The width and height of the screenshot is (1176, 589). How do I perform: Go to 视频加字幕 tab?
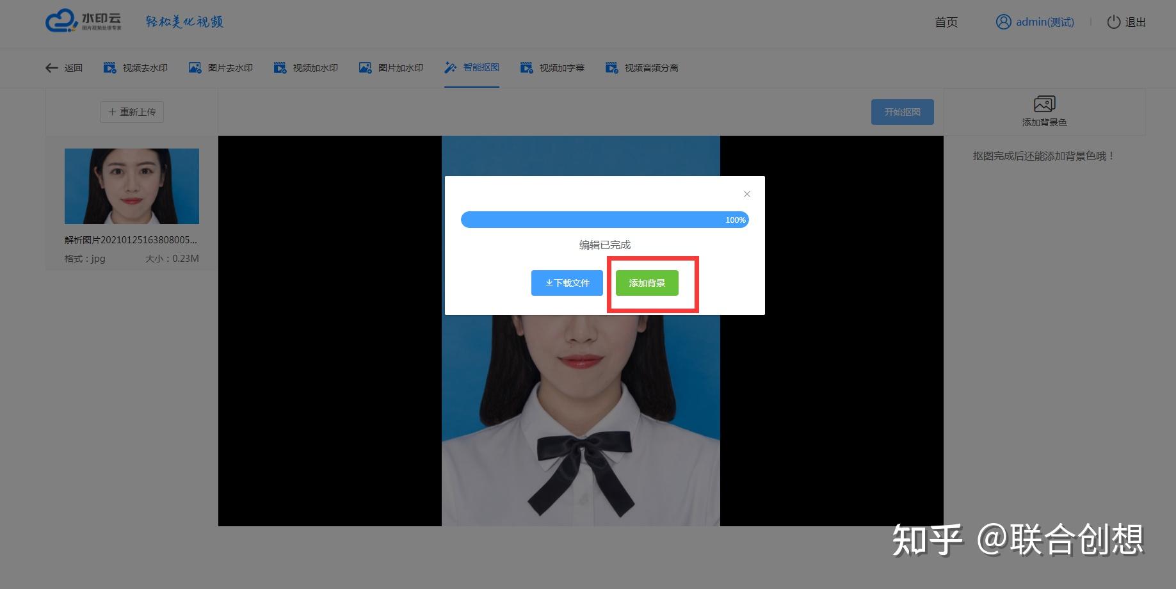point(552,68)
